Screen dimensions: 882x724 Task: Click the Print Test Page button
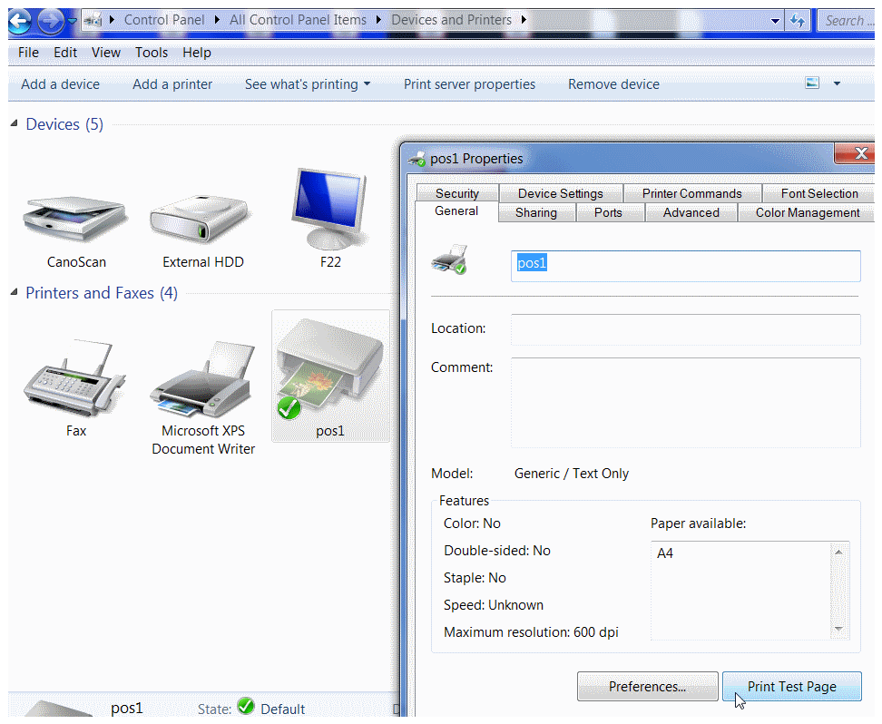(791, 686)
